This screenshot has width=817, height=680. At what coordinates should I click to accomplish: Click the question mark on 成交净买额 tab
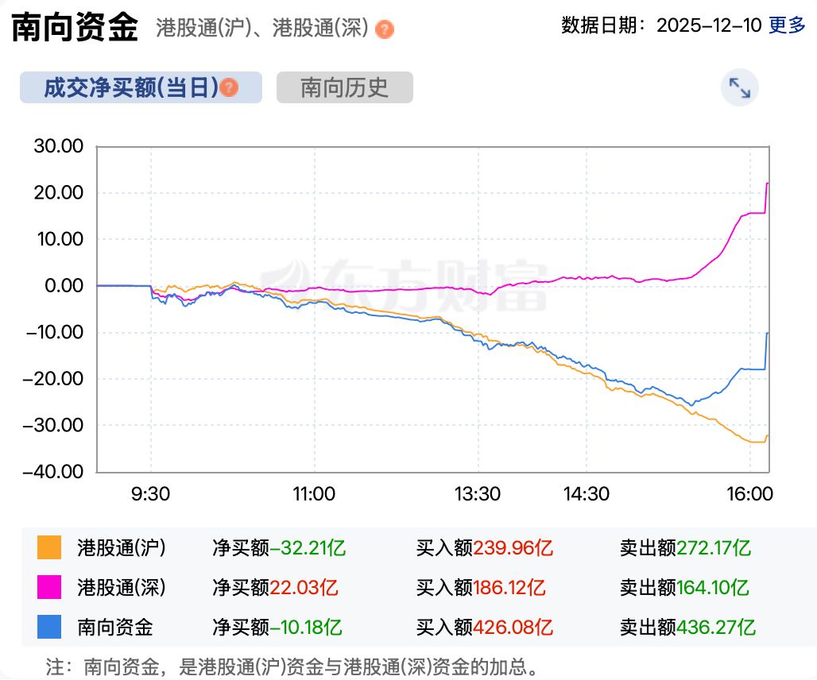(230, 87)
